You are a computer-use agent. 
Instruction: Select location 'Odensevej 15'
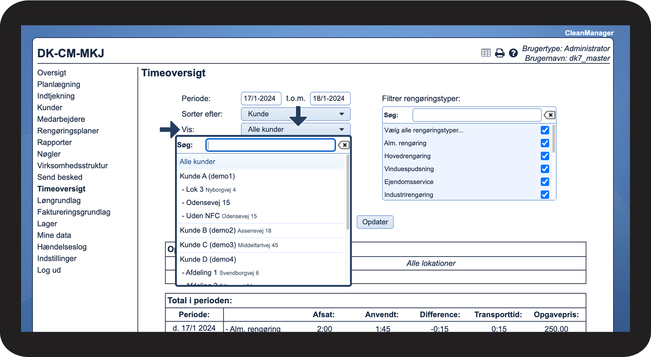tap(260, 203)
